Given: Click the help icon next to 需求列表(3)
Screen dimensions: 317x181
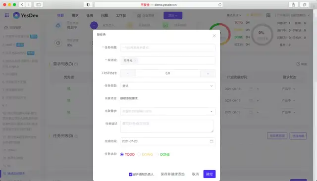Looking at the screenshot, I should [76, 64].
